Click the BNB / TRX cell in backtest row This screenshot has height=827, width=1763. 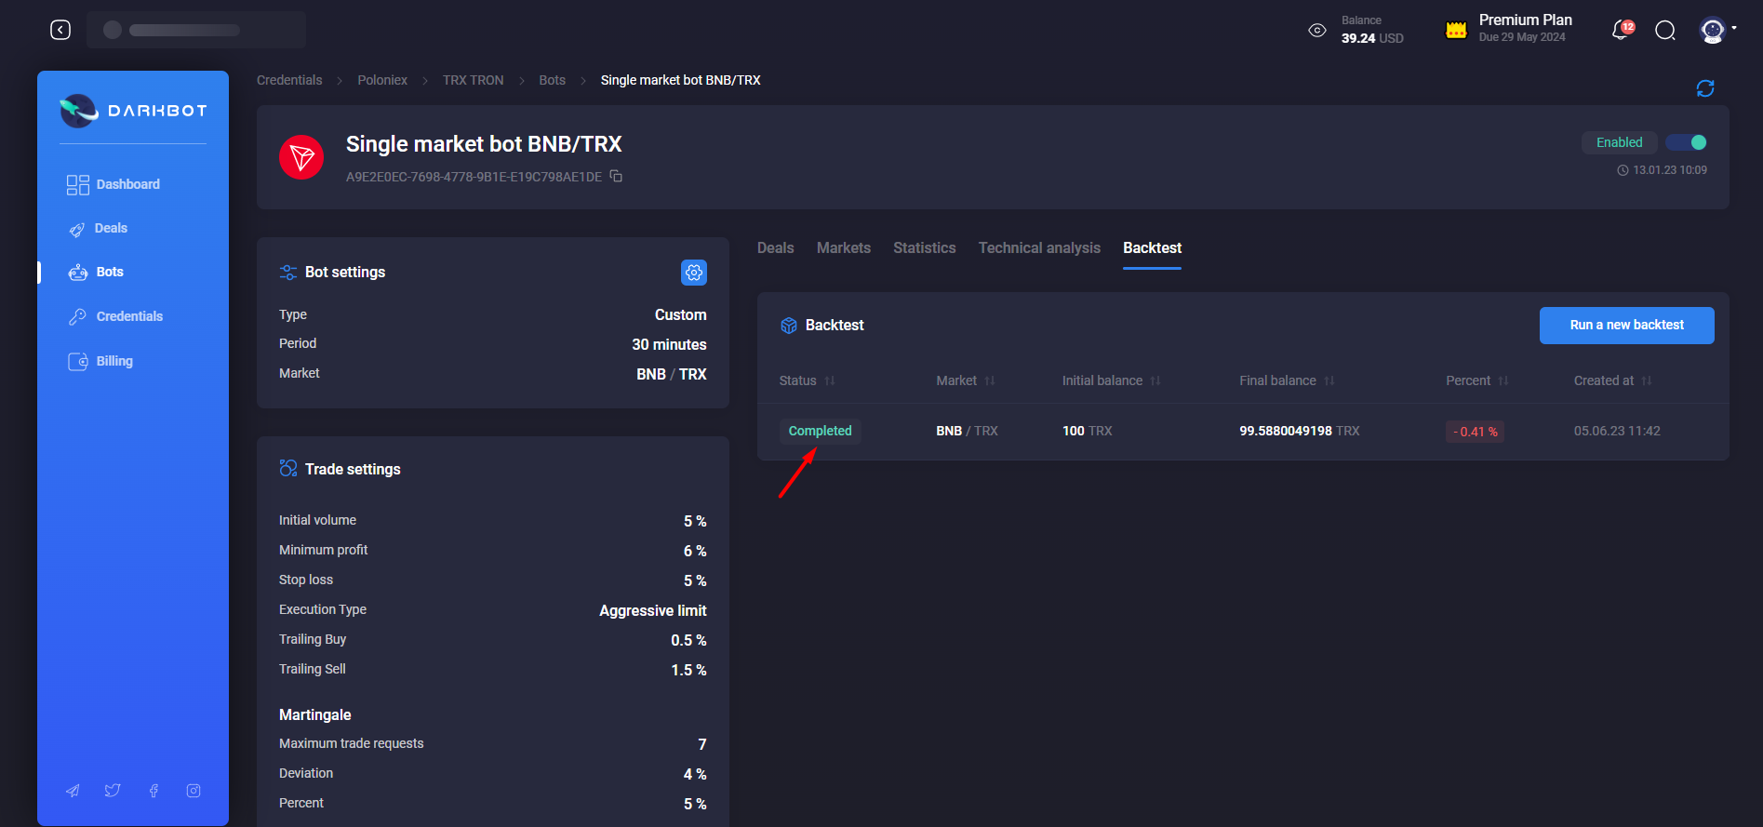(967, 431)
